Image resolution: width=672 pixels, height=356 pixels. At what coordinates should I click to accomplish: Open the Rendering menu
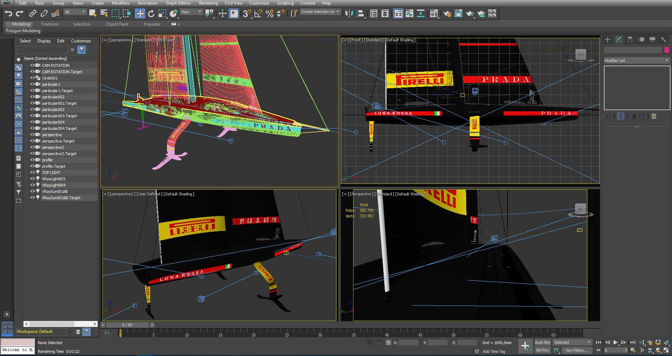[x=208, y=3]
